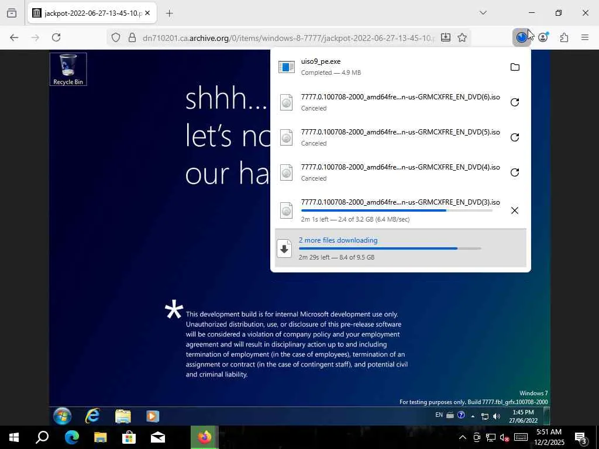
Task: Show hidden tray icons chevron
Action: pyautogui.click(x=462, y=437)
